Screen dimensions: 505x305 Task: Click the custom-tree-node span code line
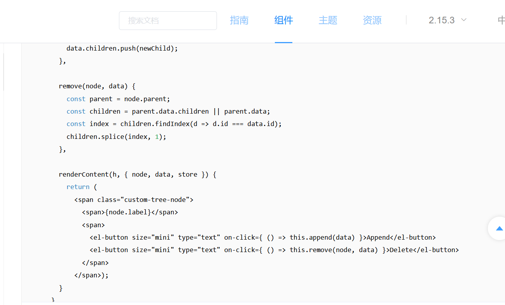[134, 200]
